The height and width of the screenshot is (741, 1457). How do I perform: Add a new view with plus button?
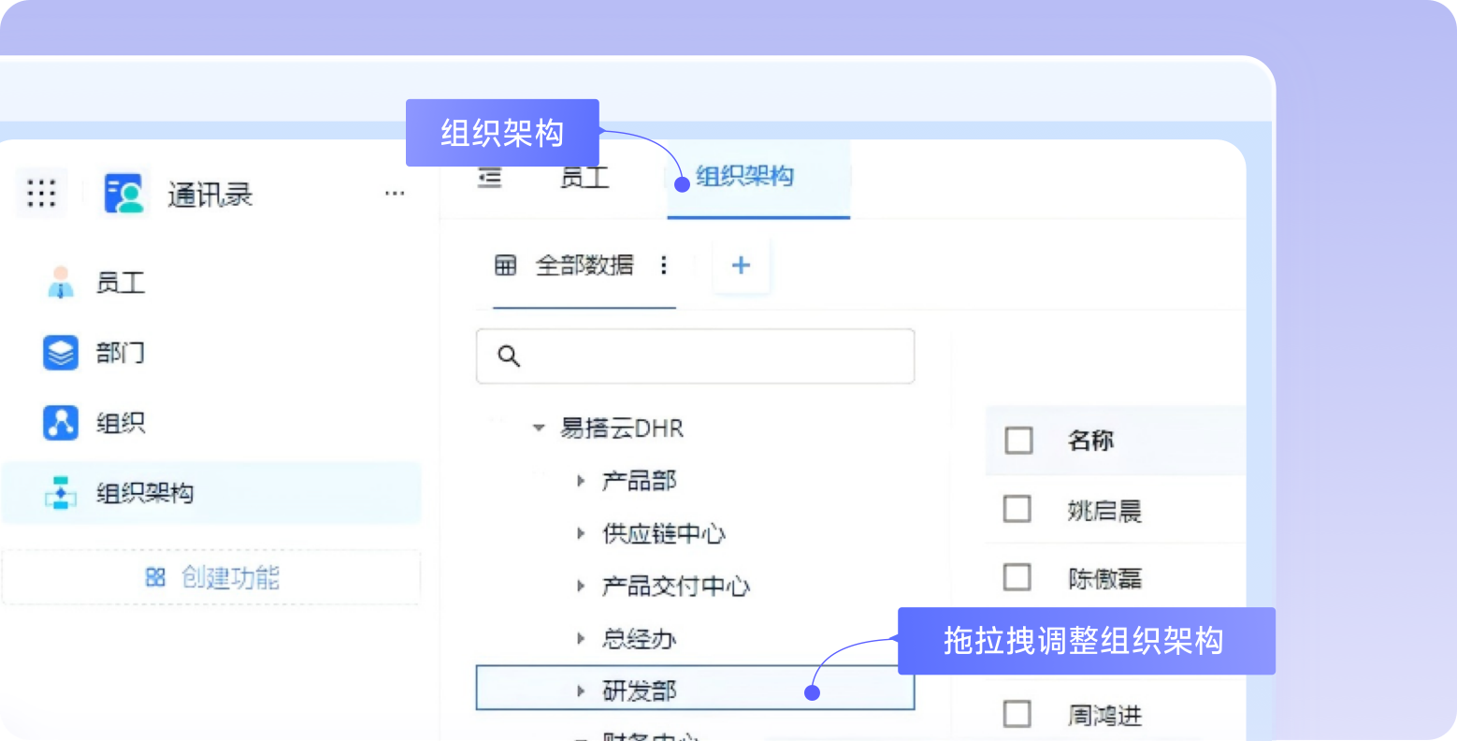(741, 266)
